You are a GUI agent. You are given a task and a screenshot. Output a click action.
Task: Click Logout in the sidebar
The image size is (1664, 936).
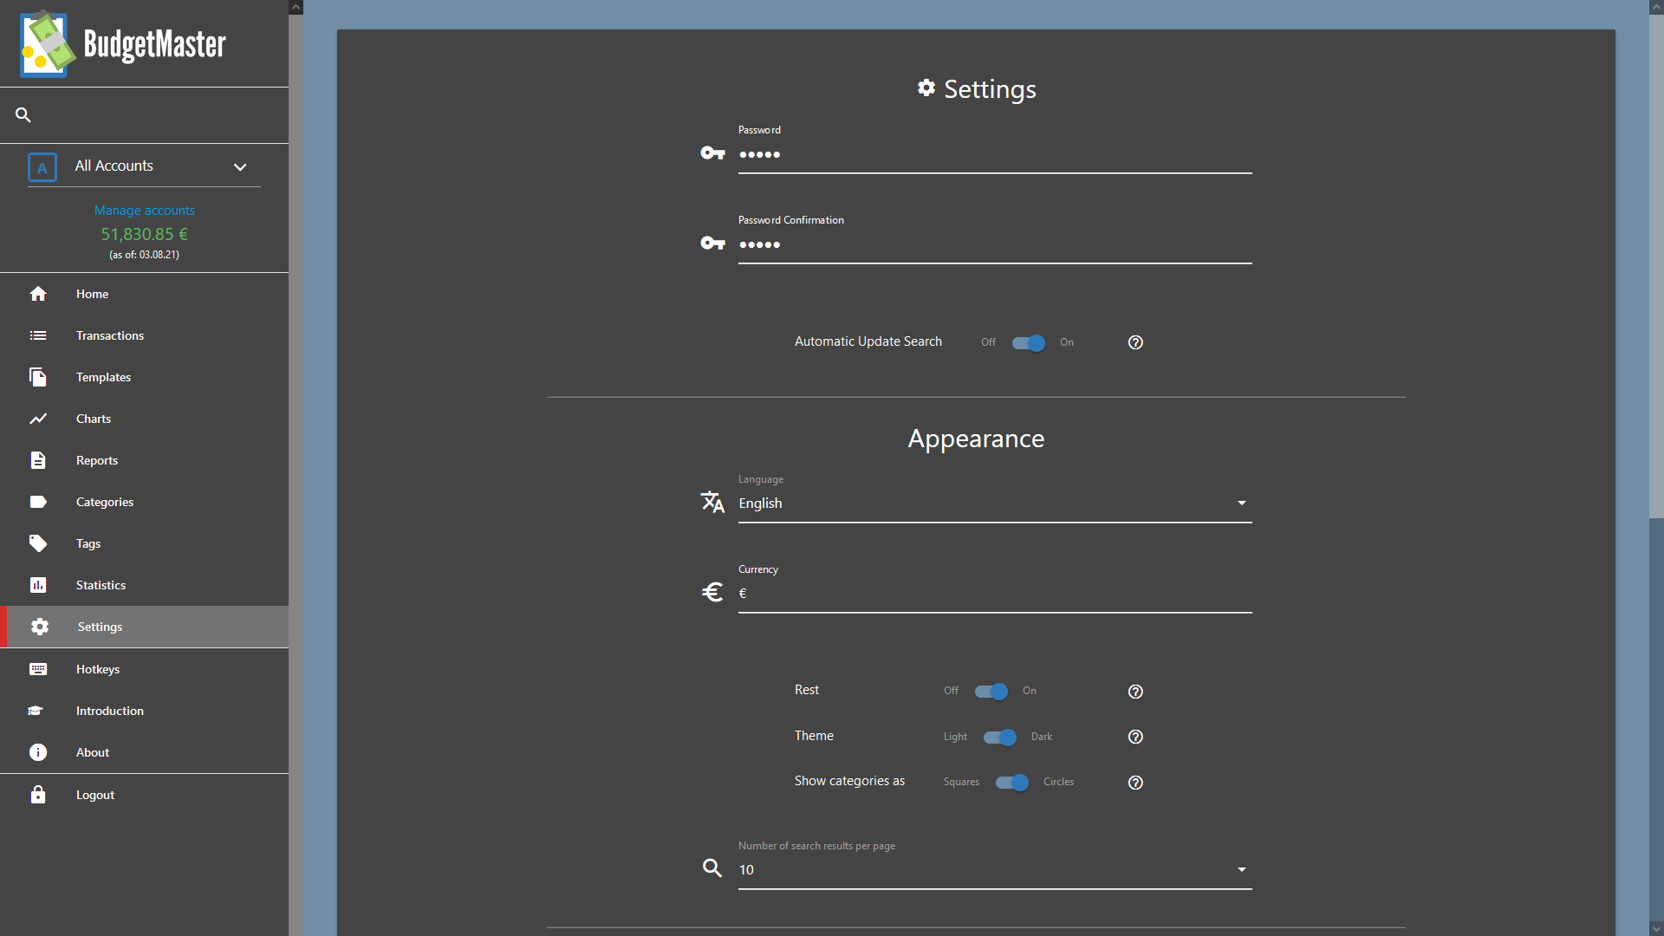point(144,795)
